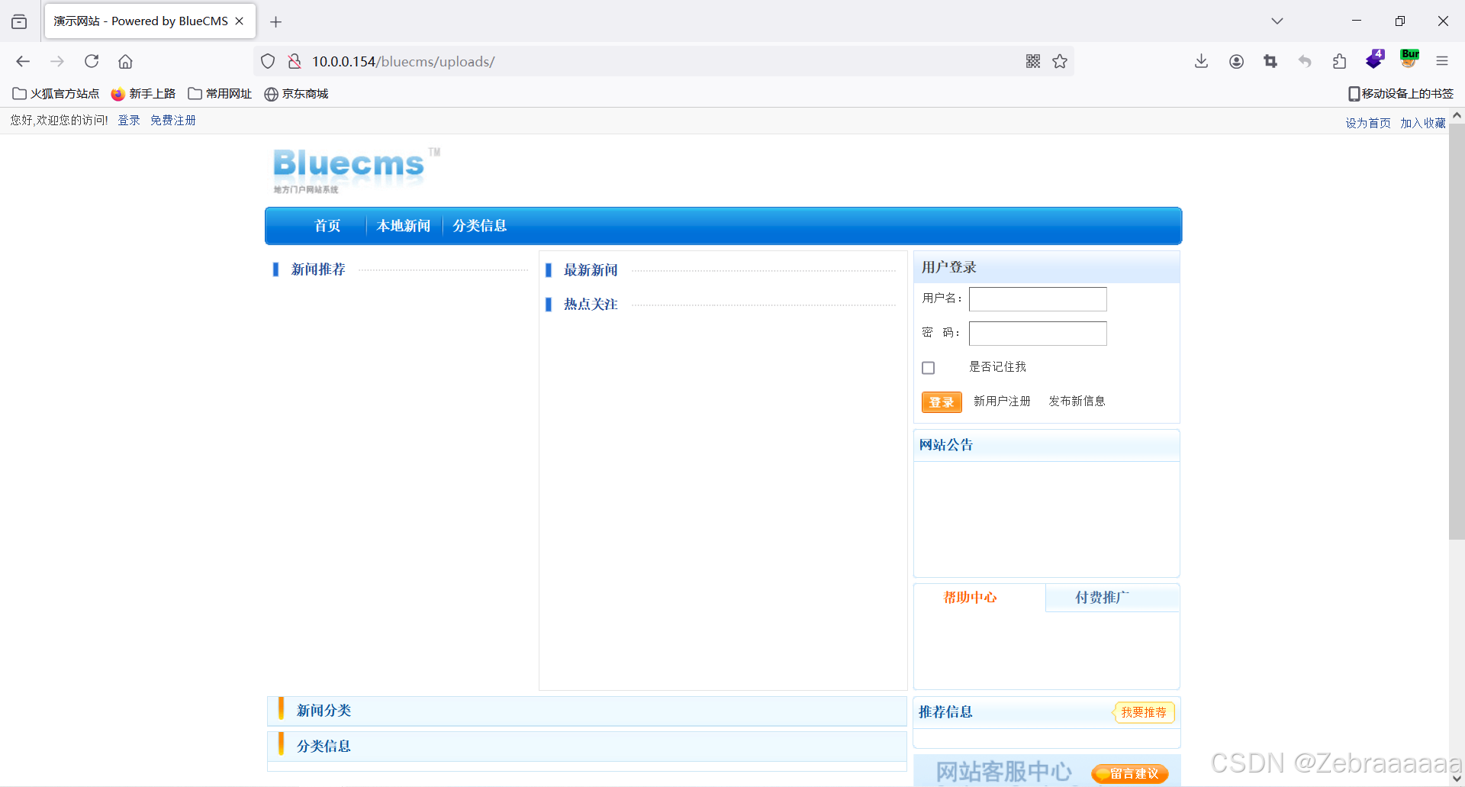Image resolution: width=1465 pixels, height=787 pixels.
Task: Click the 新闻推荐 heading
Action: pos(318,269)
